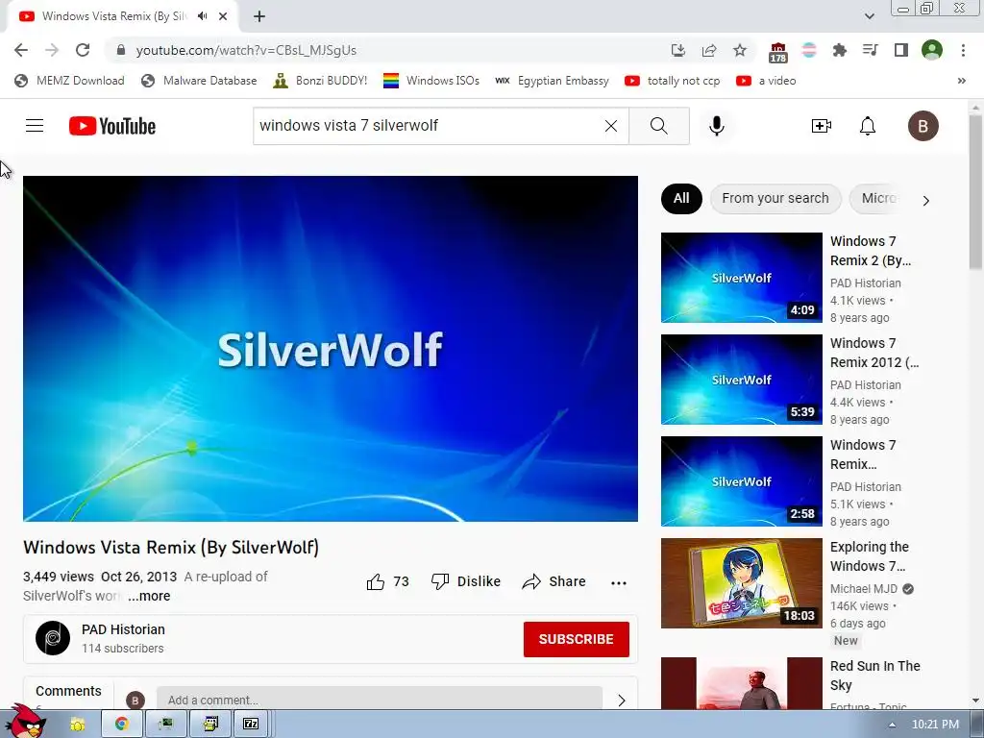Click the video player
Screen dimensions: 984x738
331,348
